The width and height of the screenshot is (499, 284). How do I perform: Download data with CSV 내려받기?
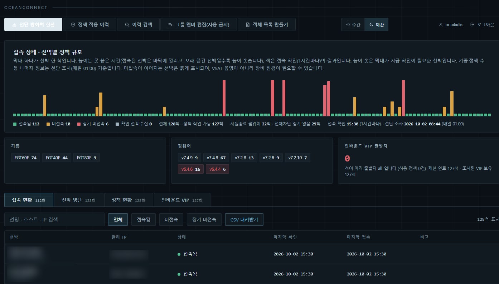coord(244,220)
